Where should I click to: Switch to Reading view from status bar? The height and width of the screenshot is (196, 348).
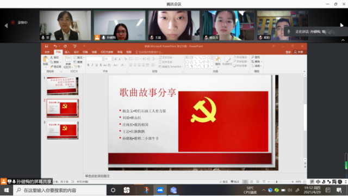(x=258, y=182)
